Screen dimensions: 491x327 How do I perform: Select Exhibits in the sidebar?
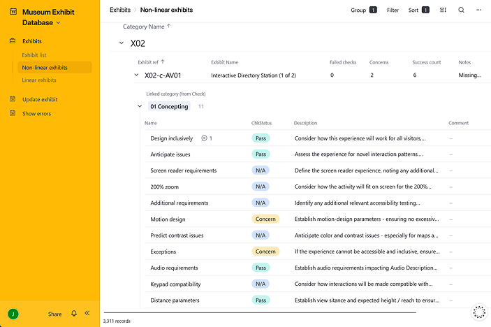(x=32, y=41)
